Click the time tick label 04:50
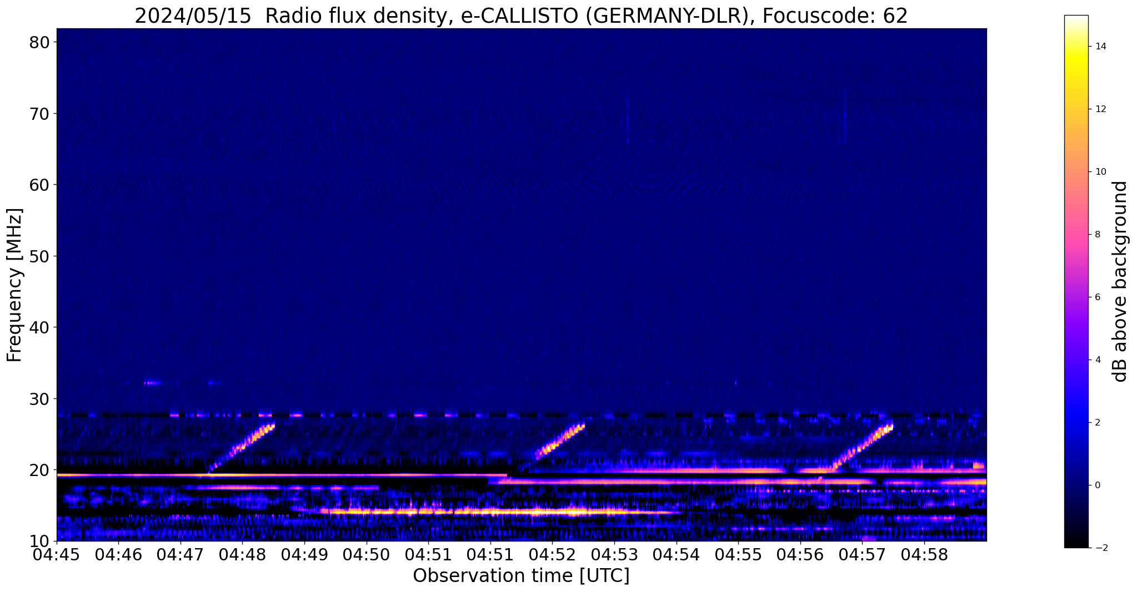This screenshot has height=592, width=1137. click(x=367, y=555)
